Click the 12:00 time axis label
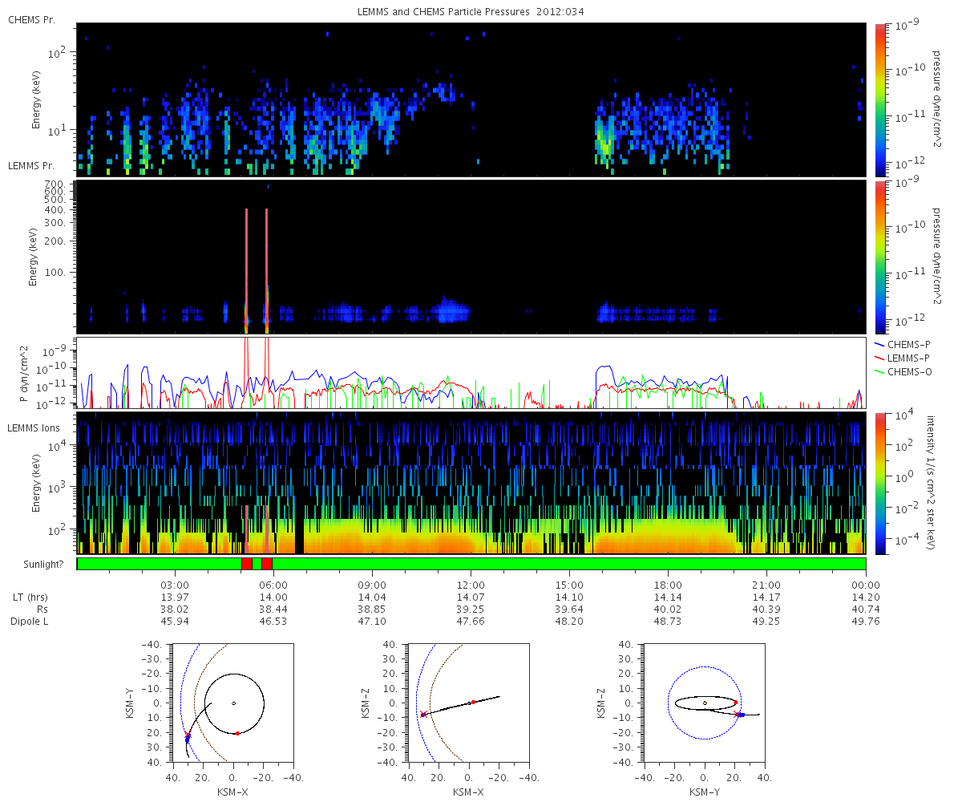The height and width of the screenshot is (802, 962). pos(471,585)
